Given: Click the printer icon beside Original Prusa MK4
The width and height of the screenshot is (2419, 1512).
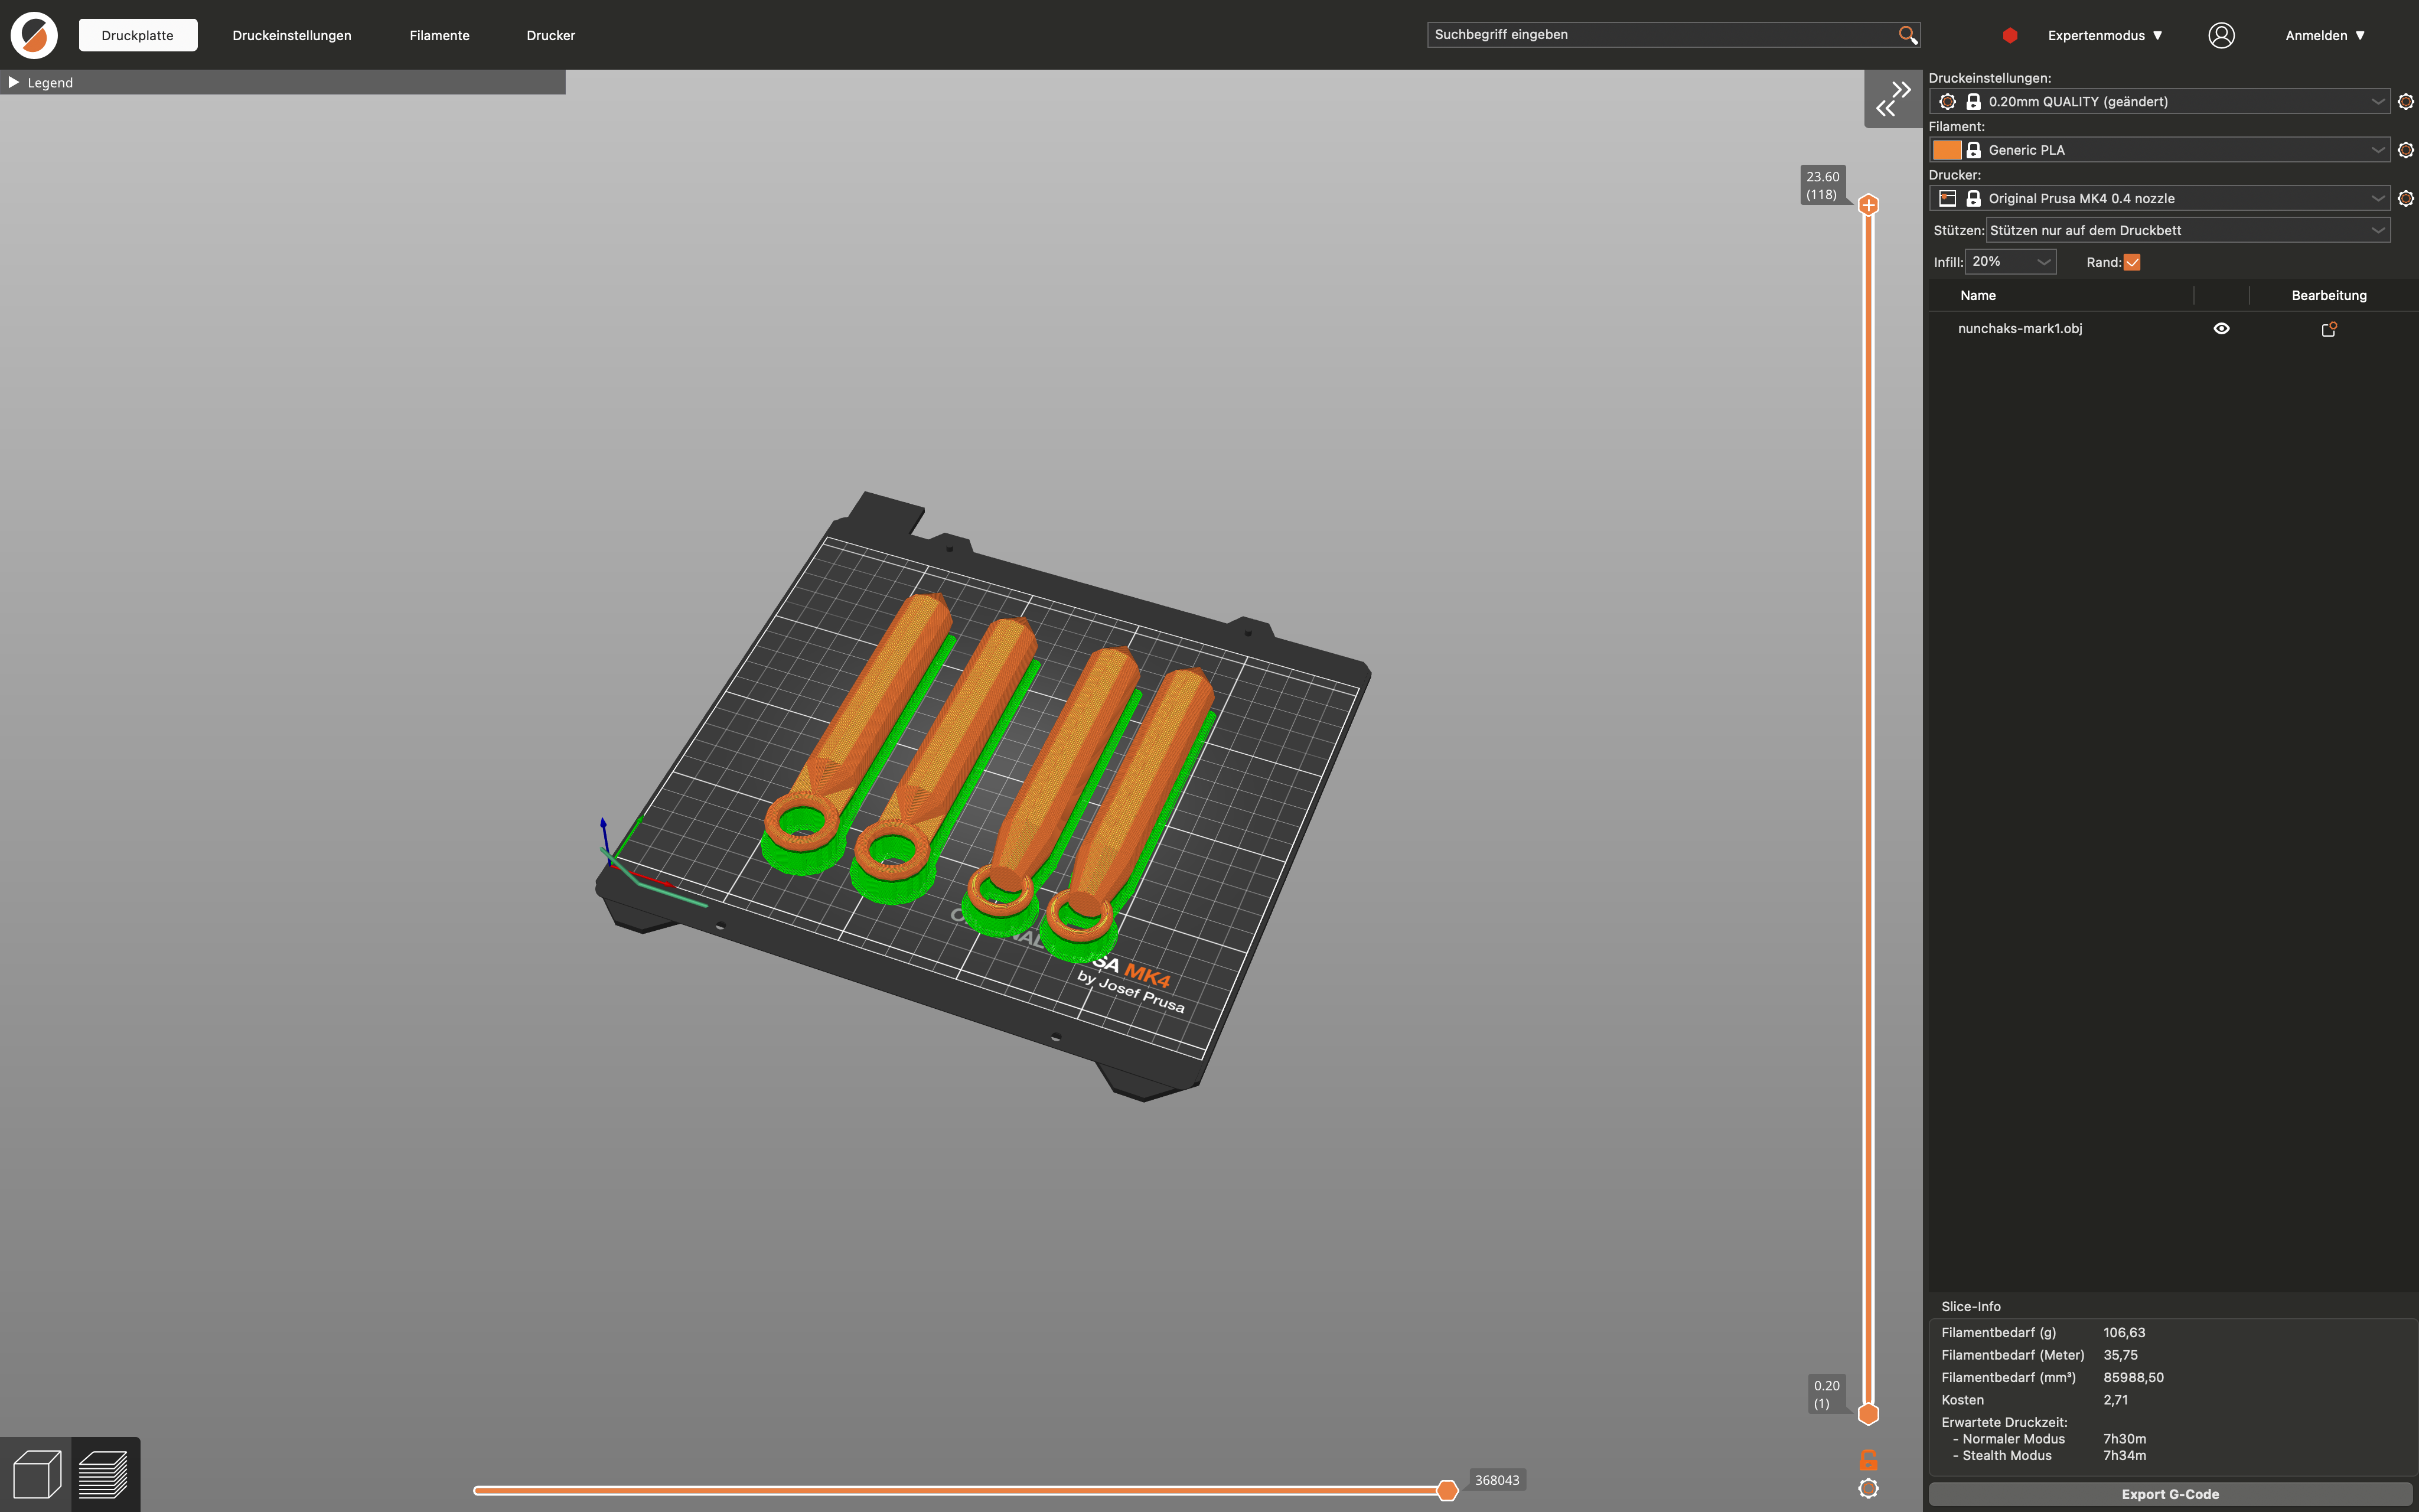Looking at the screenshot, I should click(x=1947, y=198).
